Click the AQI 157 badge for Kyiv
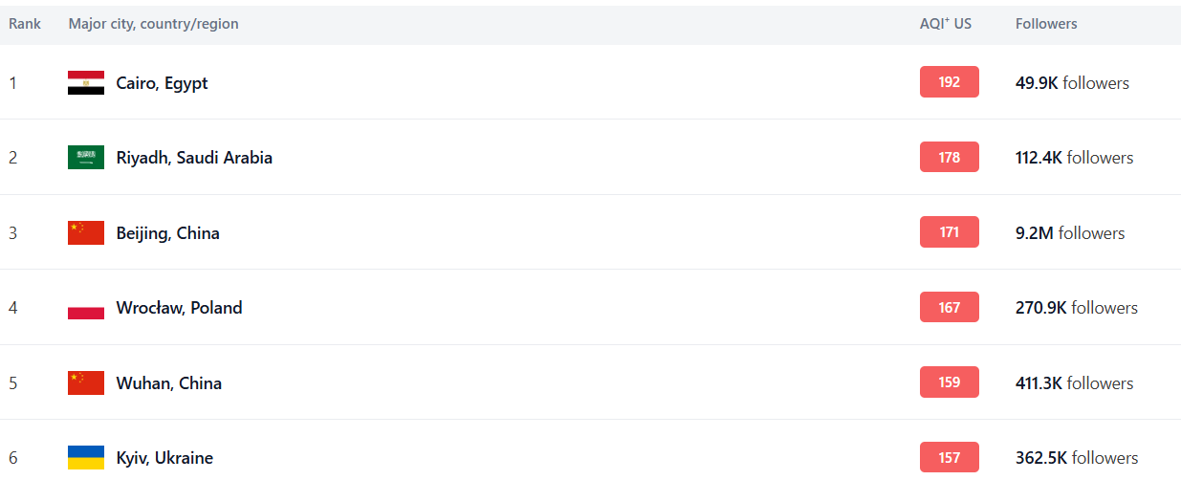This screenshot has height=480, width=1181. click(x=949, y=457)
